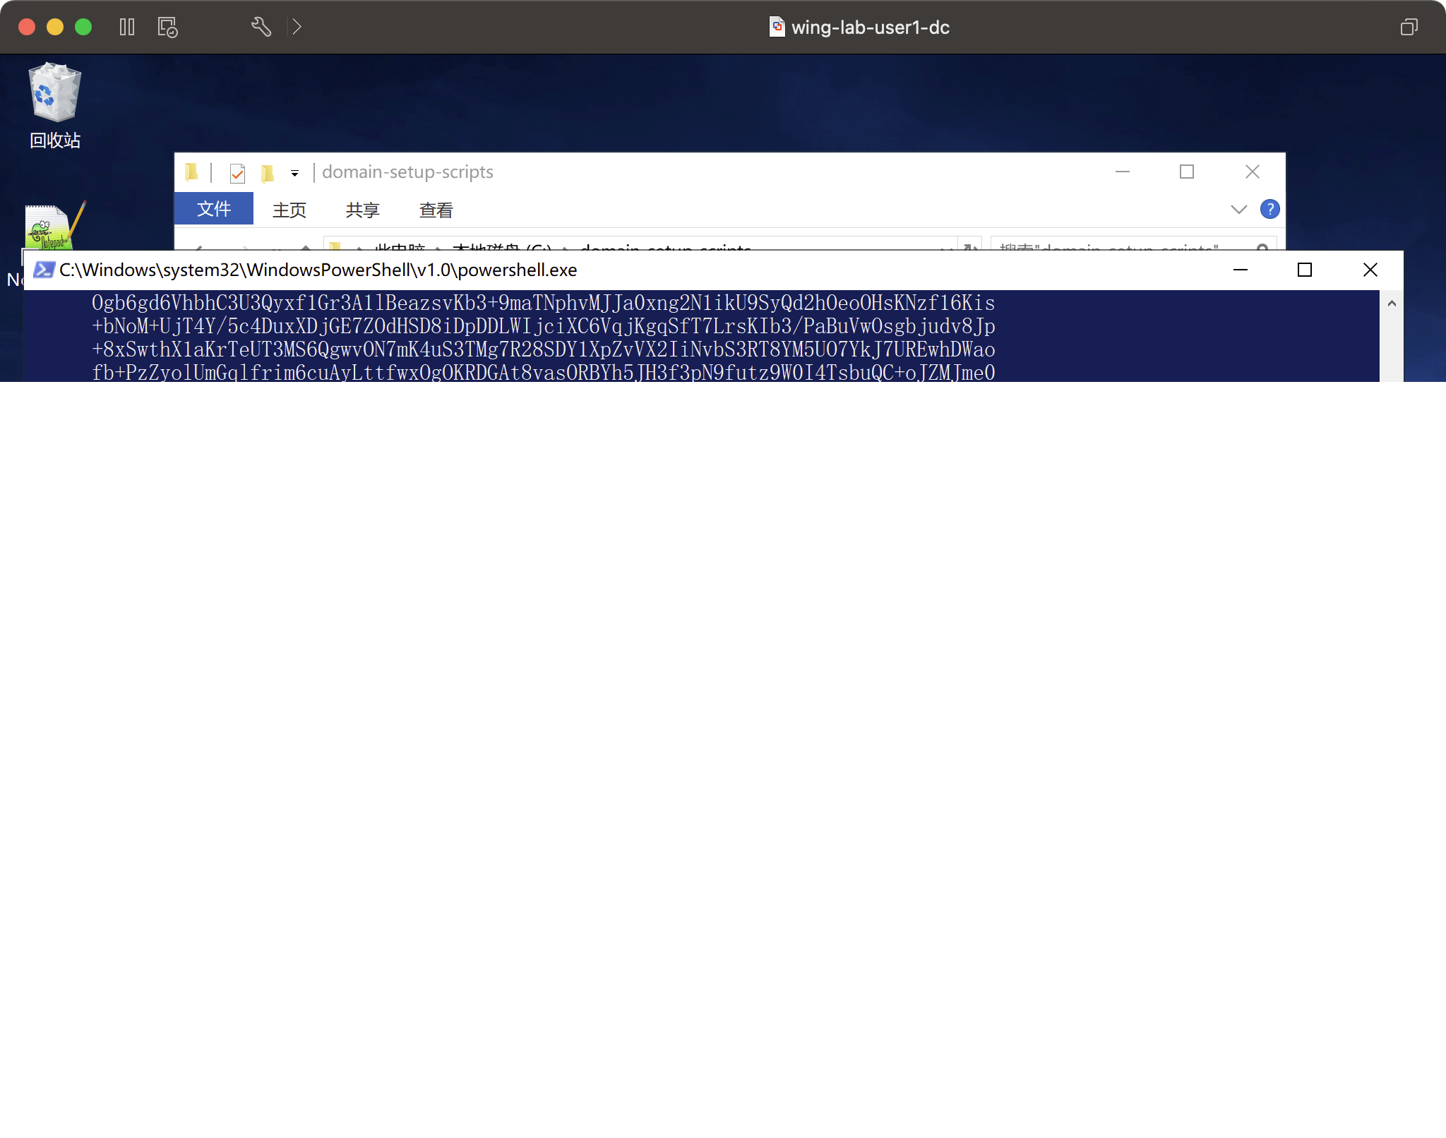Screen dimensions: 1446x1138
Task: Click the folder icon in Explorer title bar
Action: [x=191, y=172]
